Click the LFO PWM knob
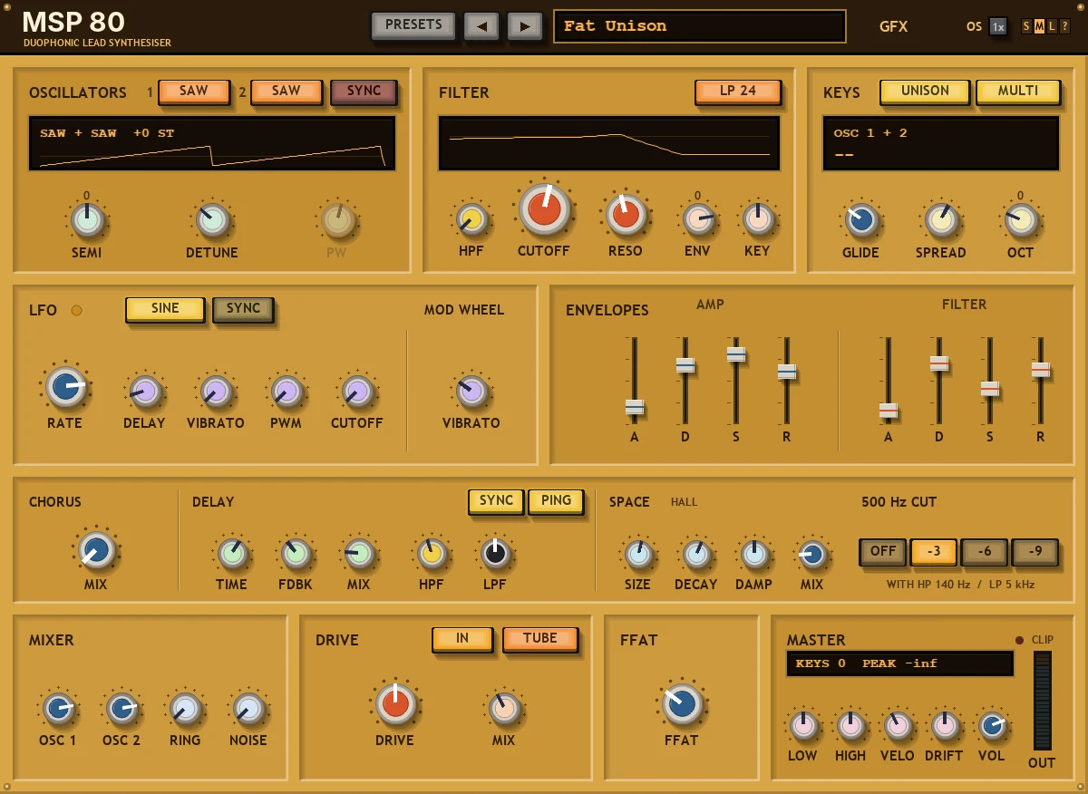Screen dimensions: 1088x794 click(x=287, y=392)
